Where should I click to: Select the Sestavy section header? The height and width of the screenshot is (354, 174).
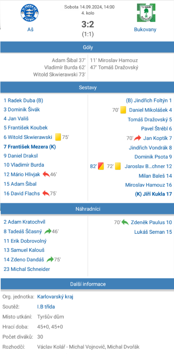[87, 87]
